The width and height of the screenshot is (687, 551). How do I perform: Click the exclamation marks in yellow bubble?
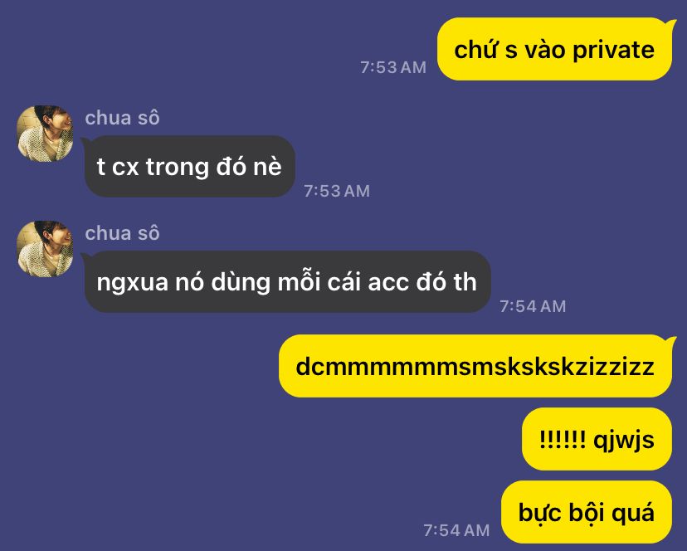coord(563,439)
